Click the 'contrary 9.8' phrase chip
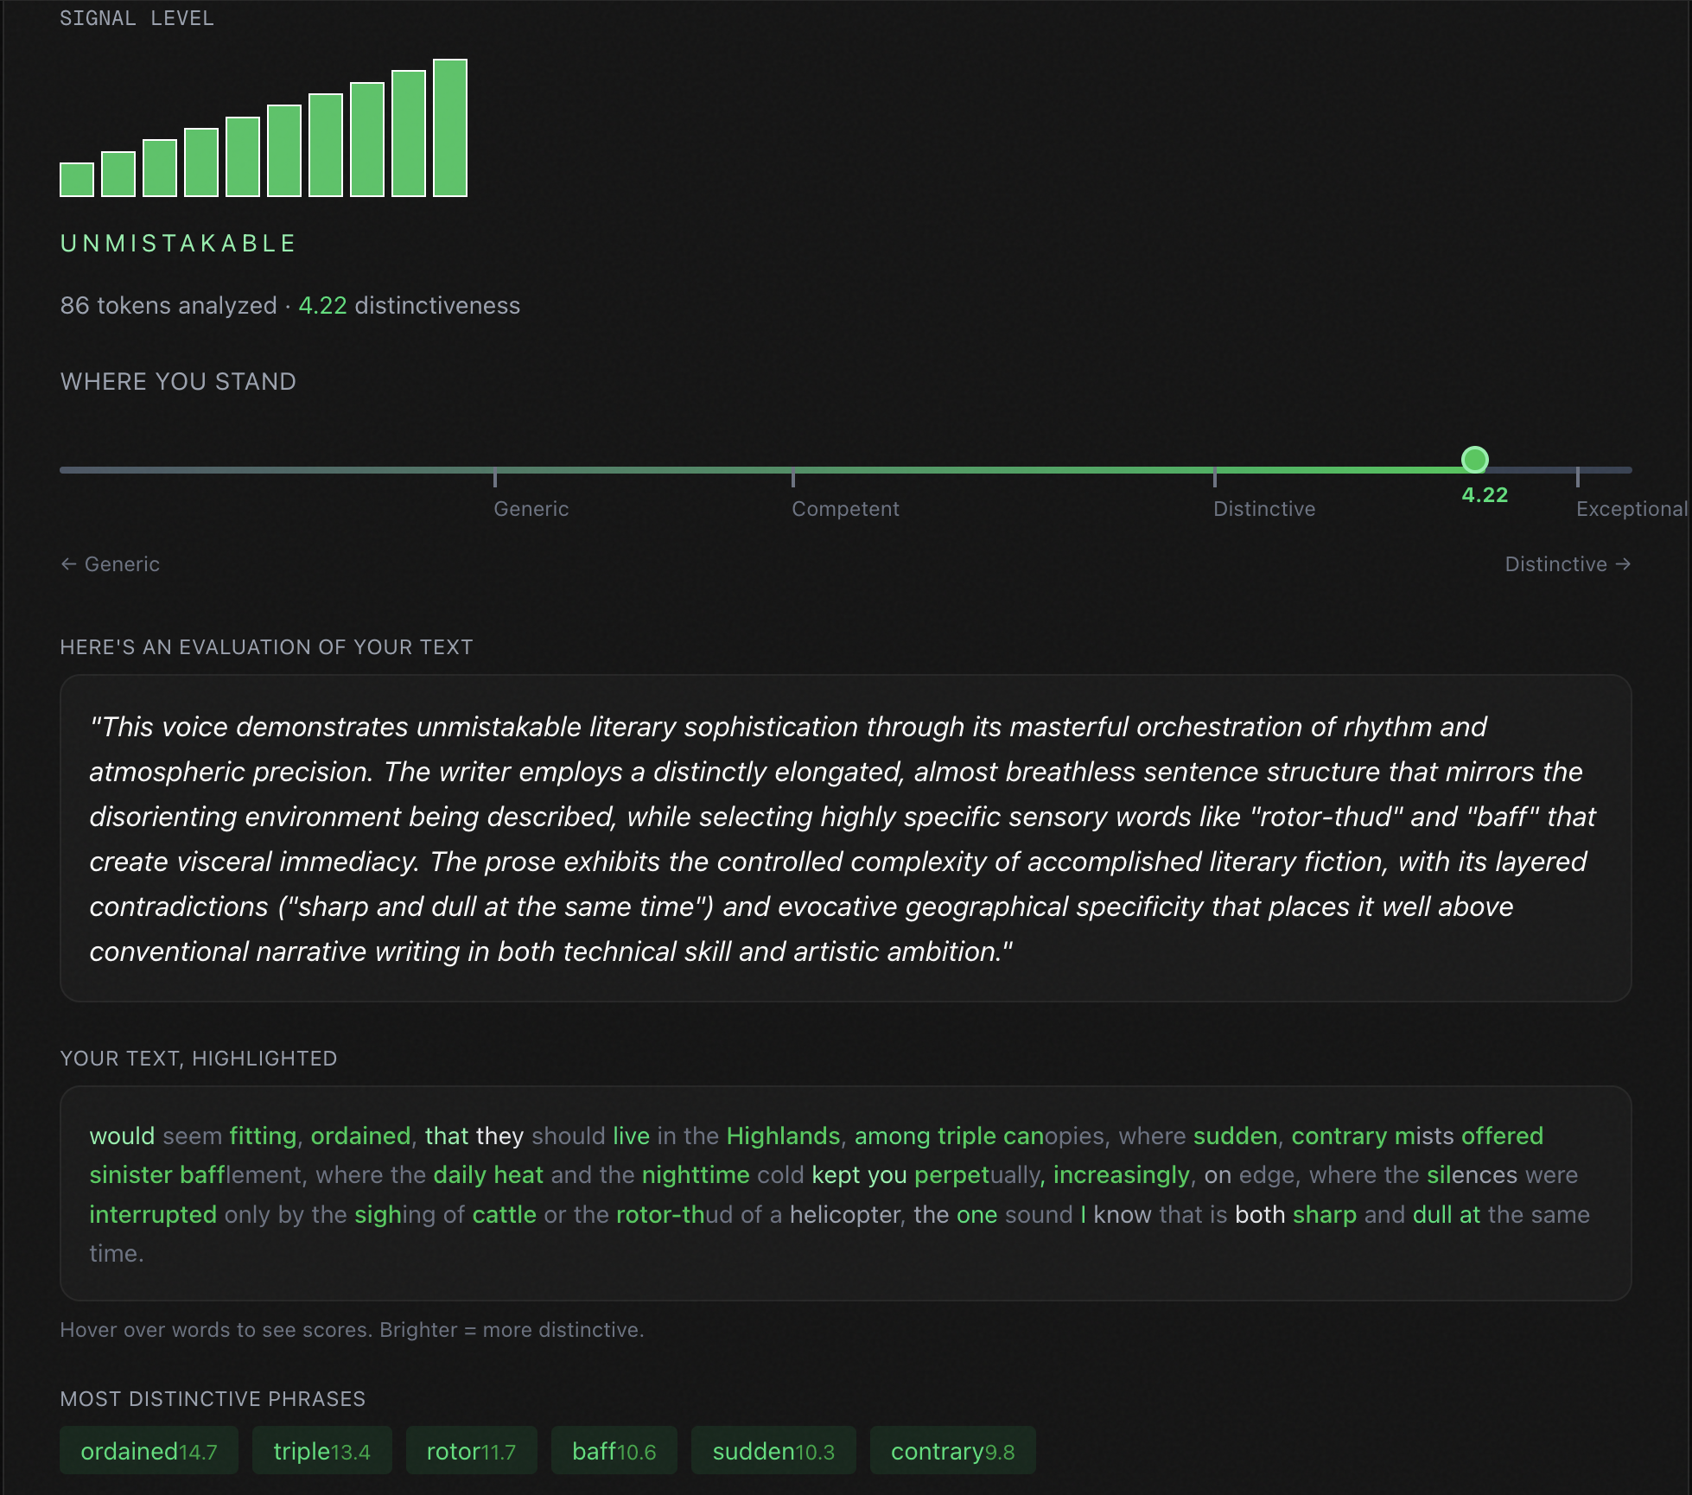Image resolution: width=1692 pixels, height=1495 pixels. [952, 1451]
